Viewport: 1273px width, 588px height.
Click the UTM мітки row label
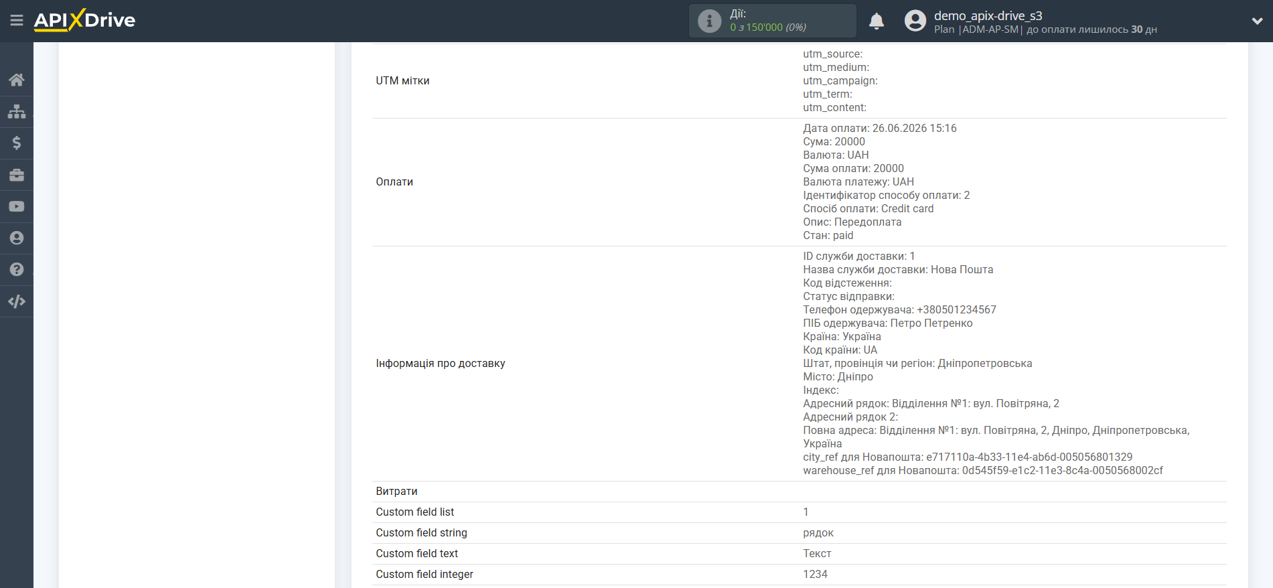(x=402, y=81)
